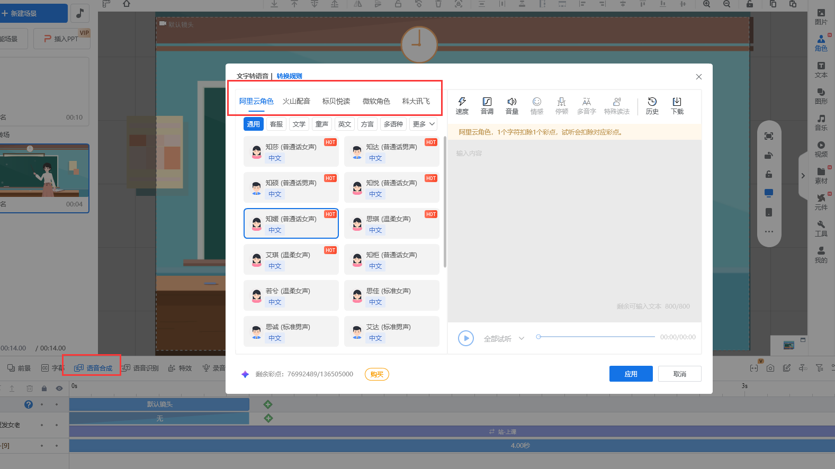835x469 pixels.
Task: Open the 音量 volume setting
Action: tap(511, 105)
